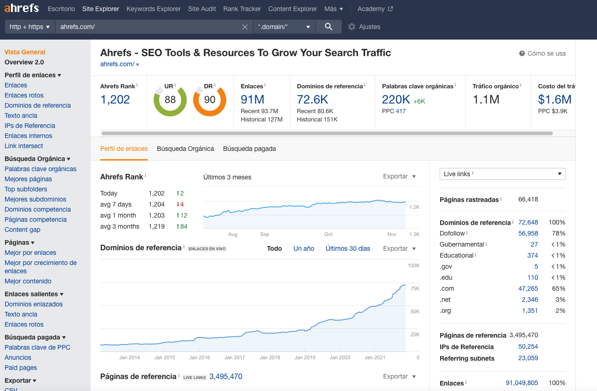Switch the chart range to Un año
The image size is (597, 391).
[x=304, y=248]
